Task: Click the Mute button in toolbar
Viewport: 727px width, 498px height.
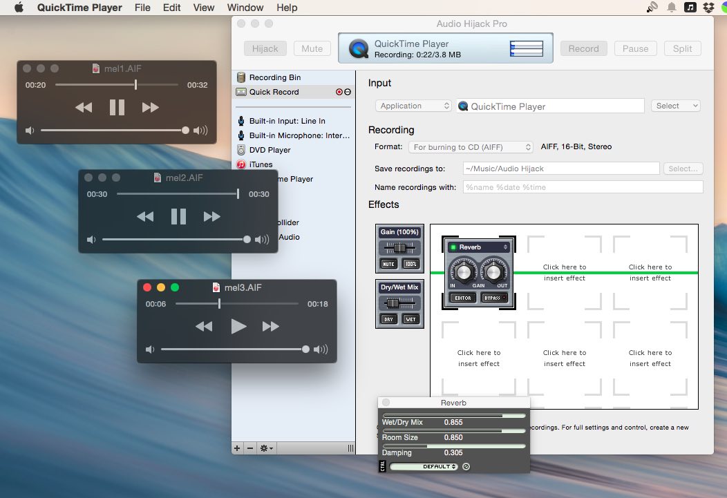Action: pos(312,48)
